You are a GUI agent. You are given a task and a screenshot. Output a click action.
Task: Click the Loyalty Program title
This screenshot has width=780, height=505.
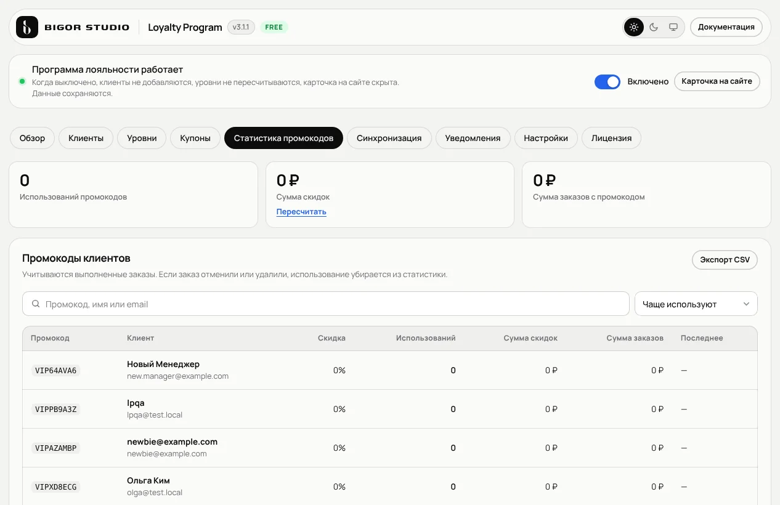[x=185, y=27]
